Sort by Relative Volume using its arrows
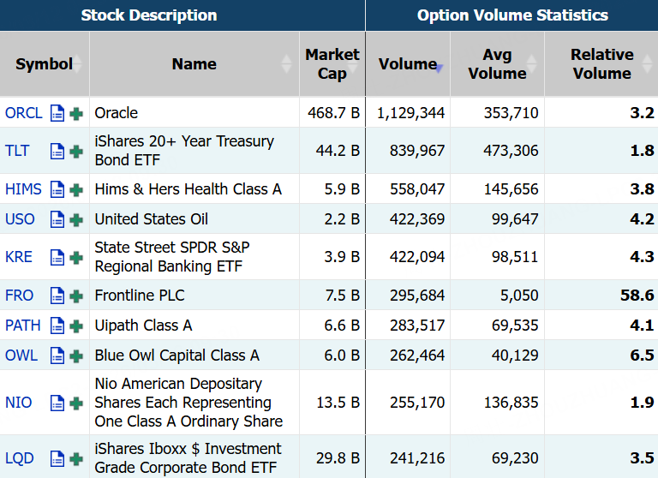658x478 pixels. 645,64
